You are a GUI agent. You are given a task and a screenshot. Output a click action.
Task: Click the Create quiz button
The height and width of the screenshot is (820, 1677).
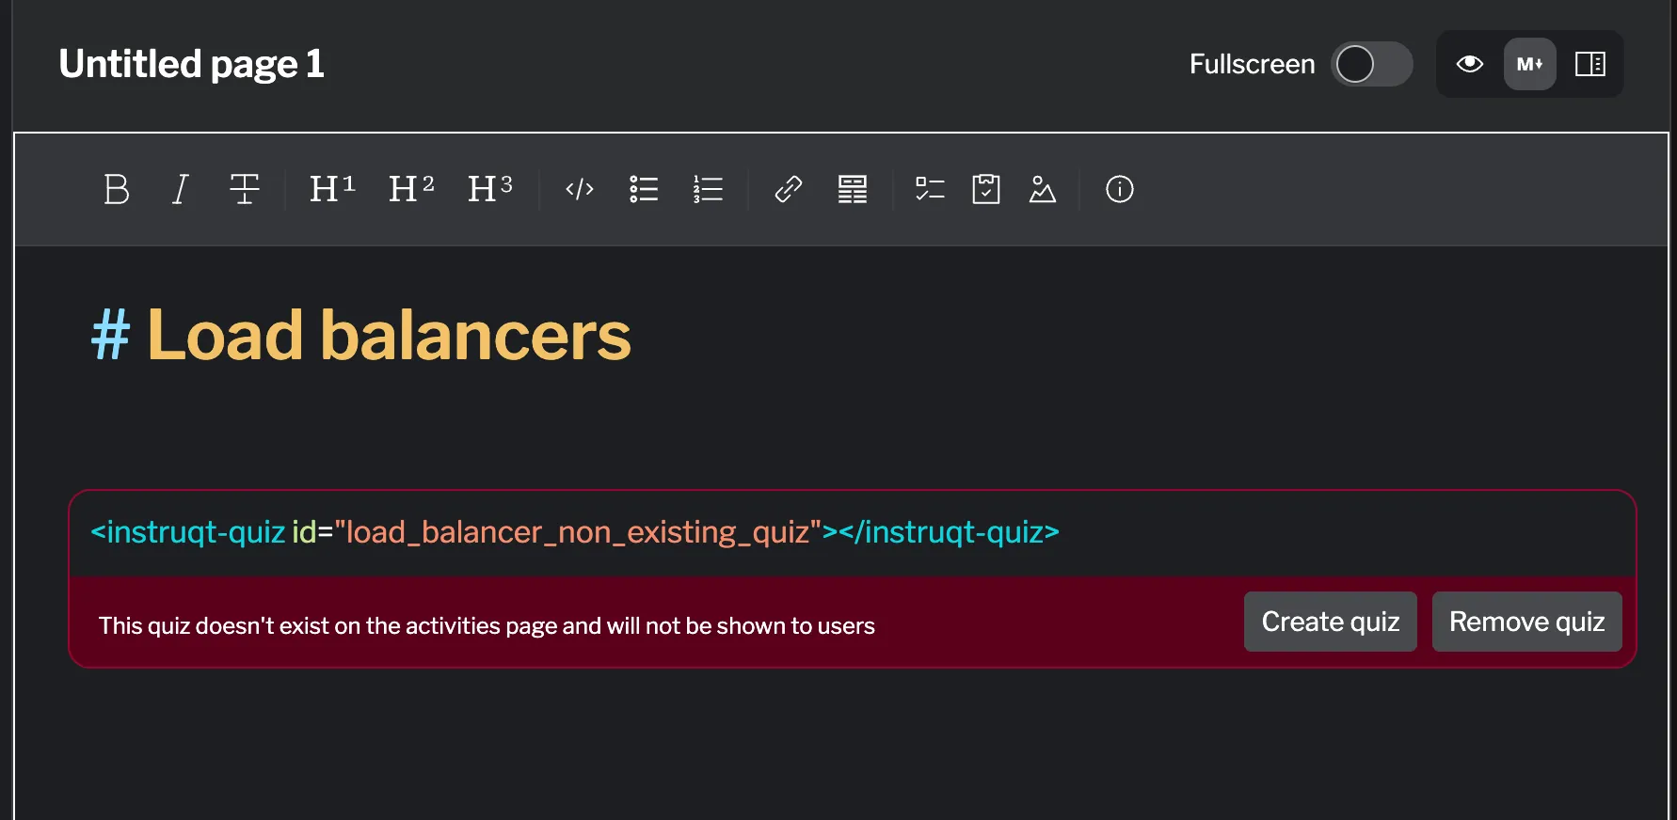[x=1331, y=622]
